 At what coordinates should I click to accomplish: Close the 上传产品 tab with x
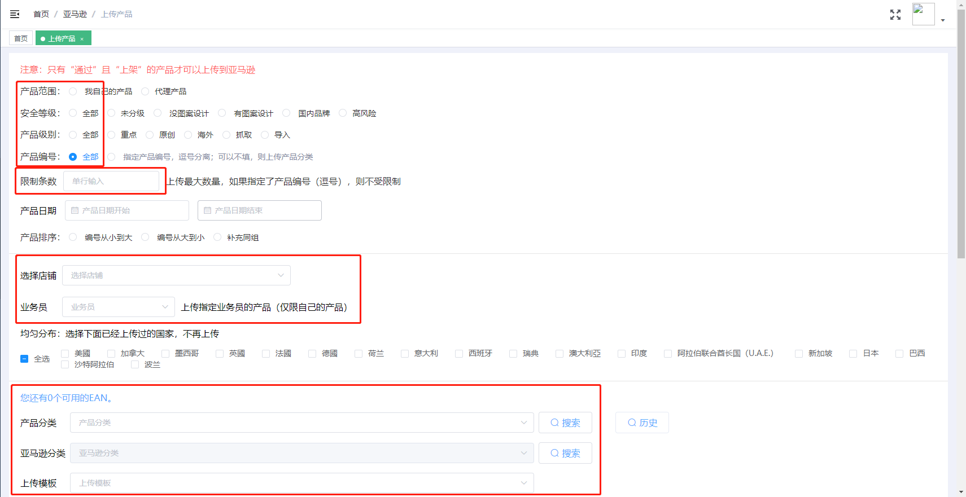[82, 39]
